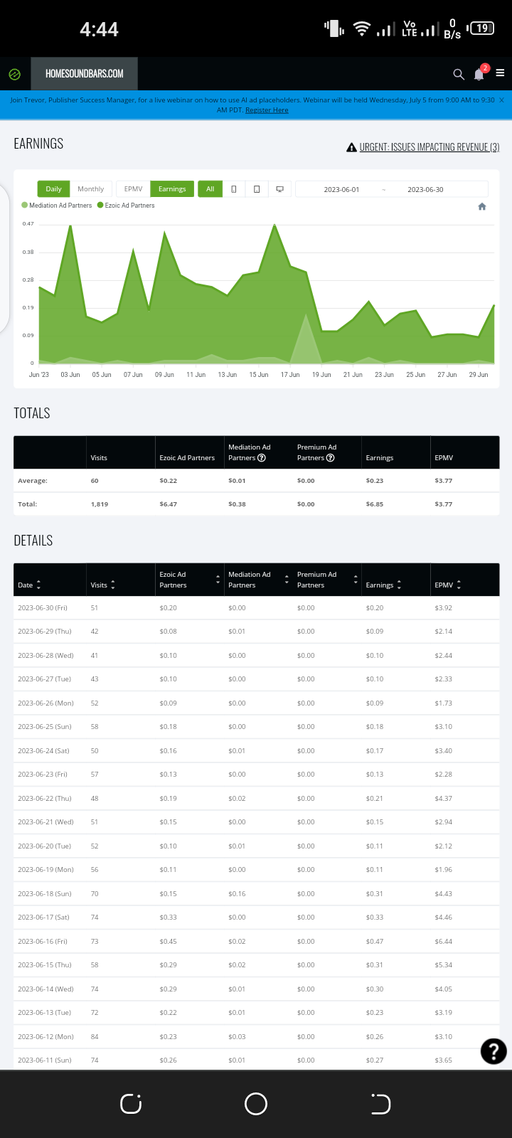Show EPMV in chart
Image resolution: width=512 pixels, height=1138 pixels.
[133, 189]
